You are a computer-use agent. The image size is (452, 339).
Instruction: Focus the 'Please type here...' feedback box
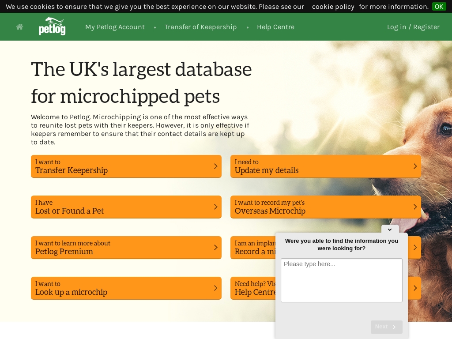[x=342, y=280]
